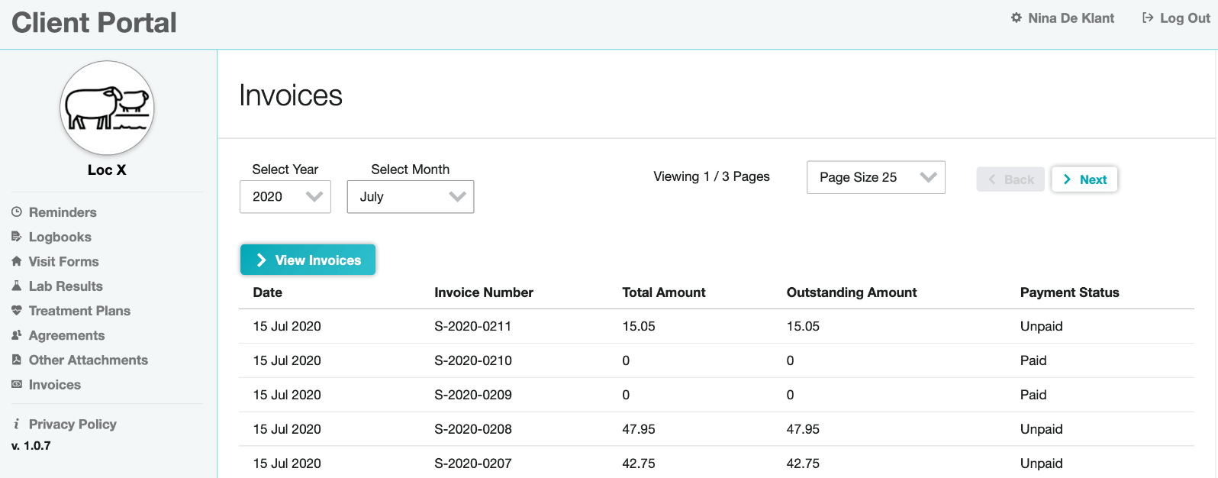Open the Page Size 25 dropdown

pyautogui.click(x=876, y=177)
